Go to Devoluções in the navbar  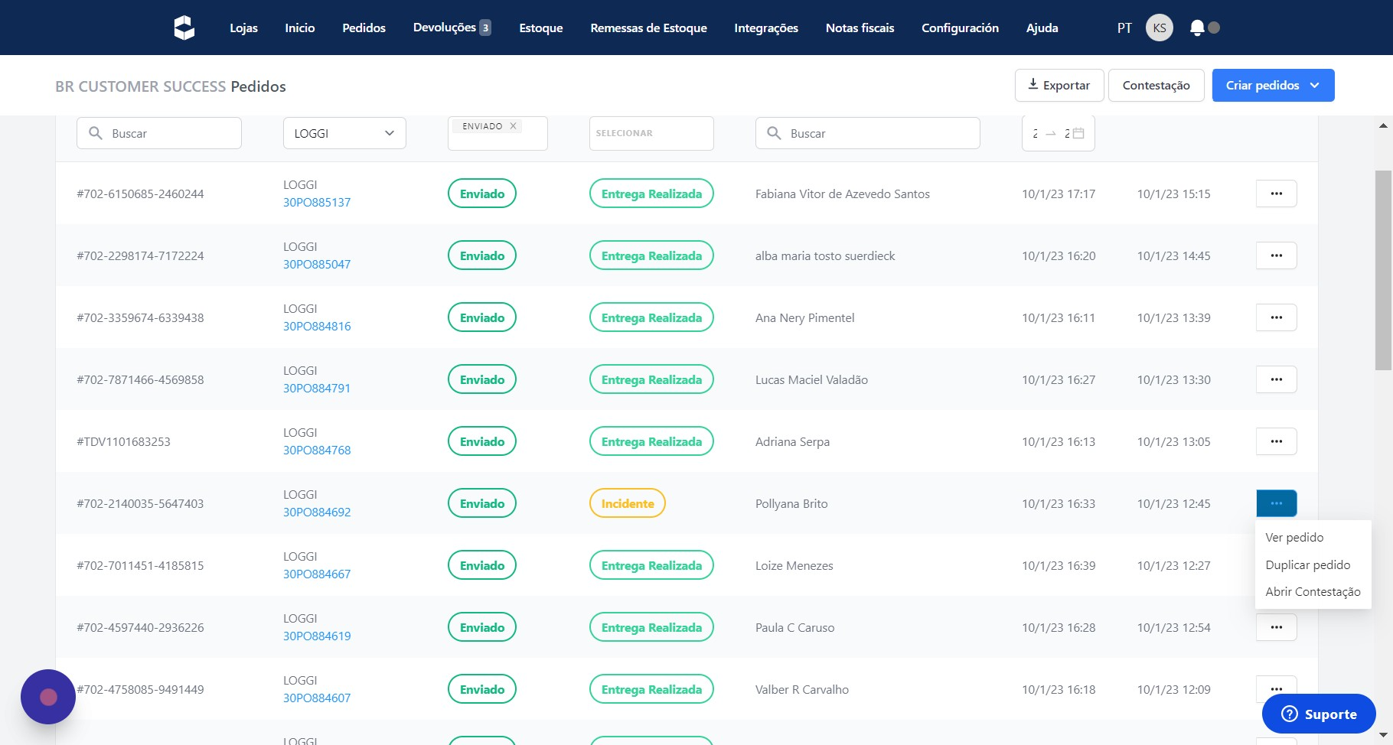click(451, 28)
